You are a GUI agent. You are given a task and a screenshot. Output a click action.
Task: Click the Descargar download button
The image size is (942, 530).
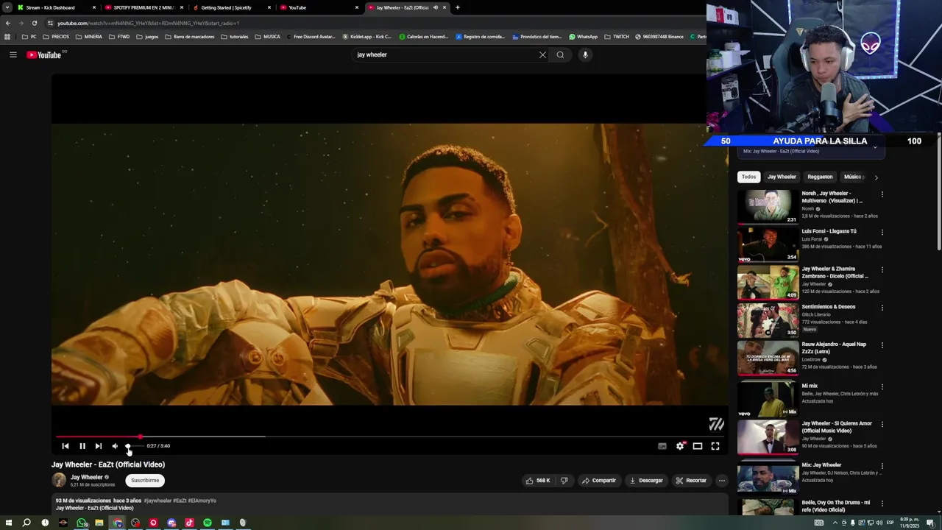tap(646, 481)
